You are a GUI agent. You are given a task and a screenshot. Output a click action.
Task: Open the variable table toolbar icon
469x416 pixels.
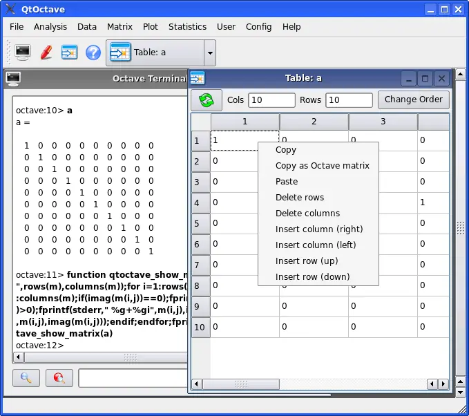coord(69,53)
